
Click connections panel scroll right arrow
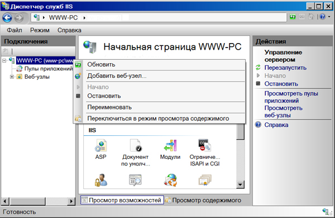pos(71,201)
